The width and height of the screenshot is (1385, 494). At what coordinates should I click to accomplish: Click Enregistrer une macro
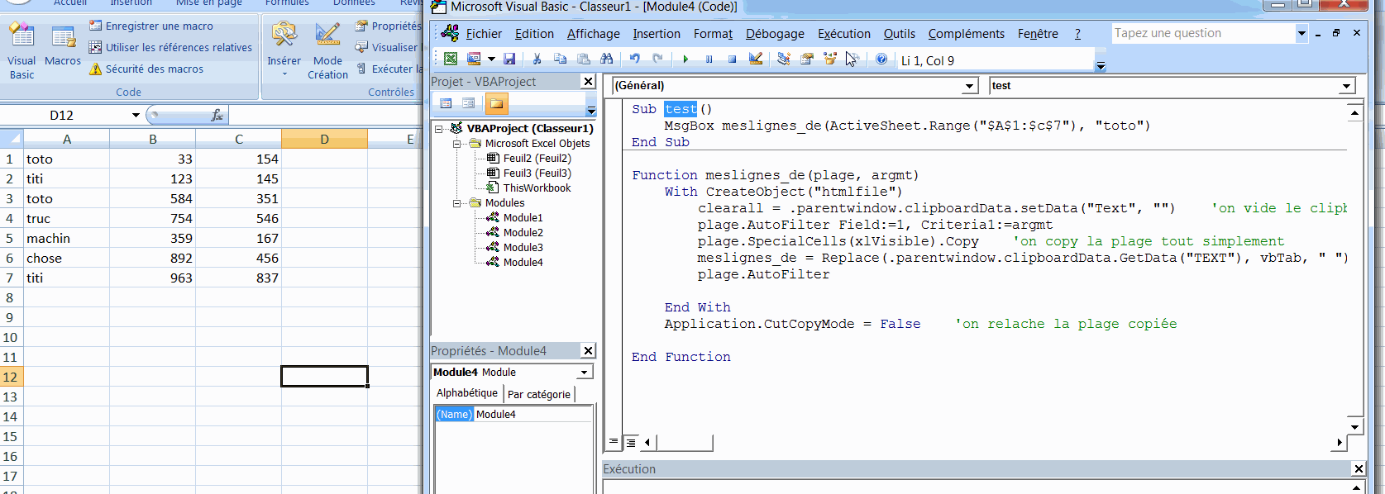click(150, 26)
